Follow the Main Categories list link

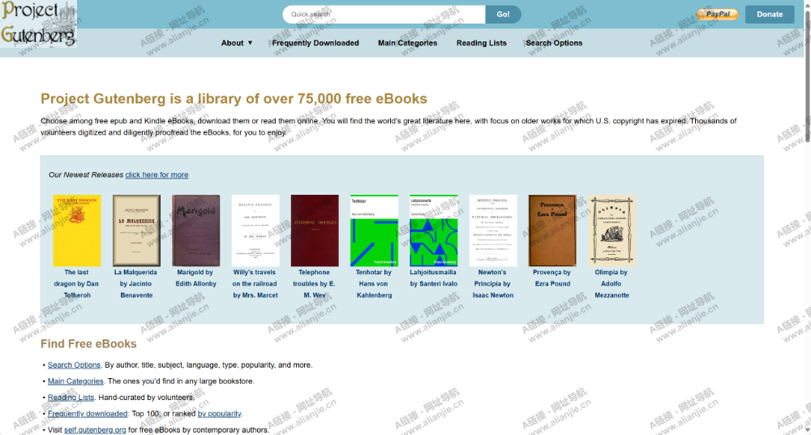[75, 381]
